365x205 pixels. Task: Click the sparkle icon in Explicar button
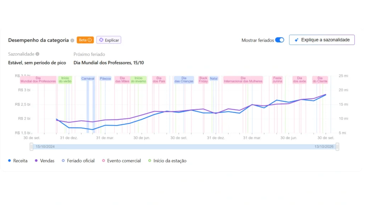point(101,40)
